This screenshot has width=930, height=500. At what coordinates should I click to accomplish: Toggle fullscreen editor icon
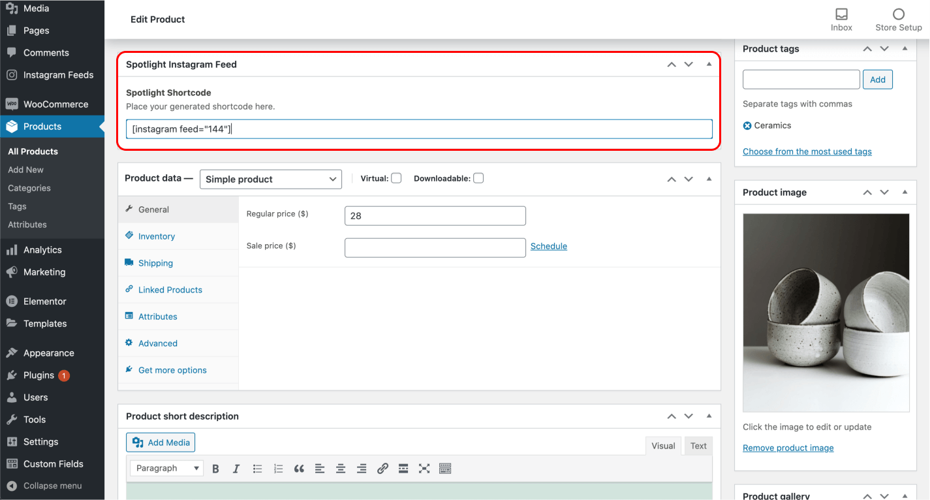coord(424,469)
